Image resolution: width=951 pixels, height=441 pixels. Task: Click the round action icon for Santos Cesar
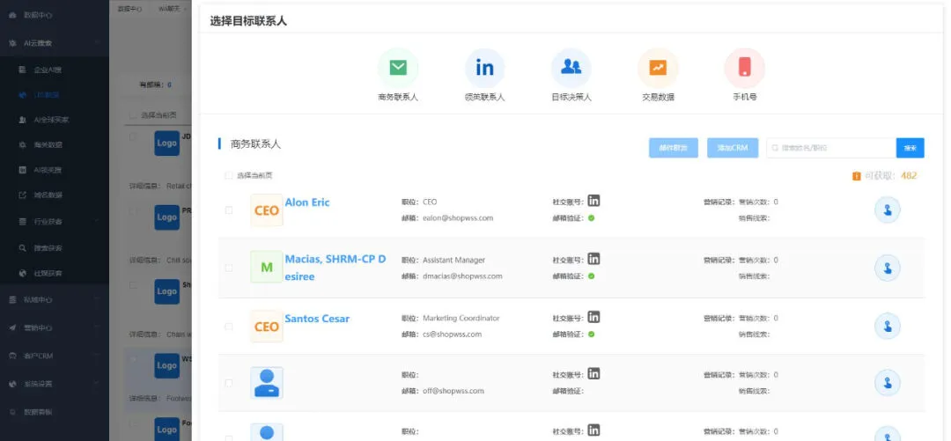point(888,326)
